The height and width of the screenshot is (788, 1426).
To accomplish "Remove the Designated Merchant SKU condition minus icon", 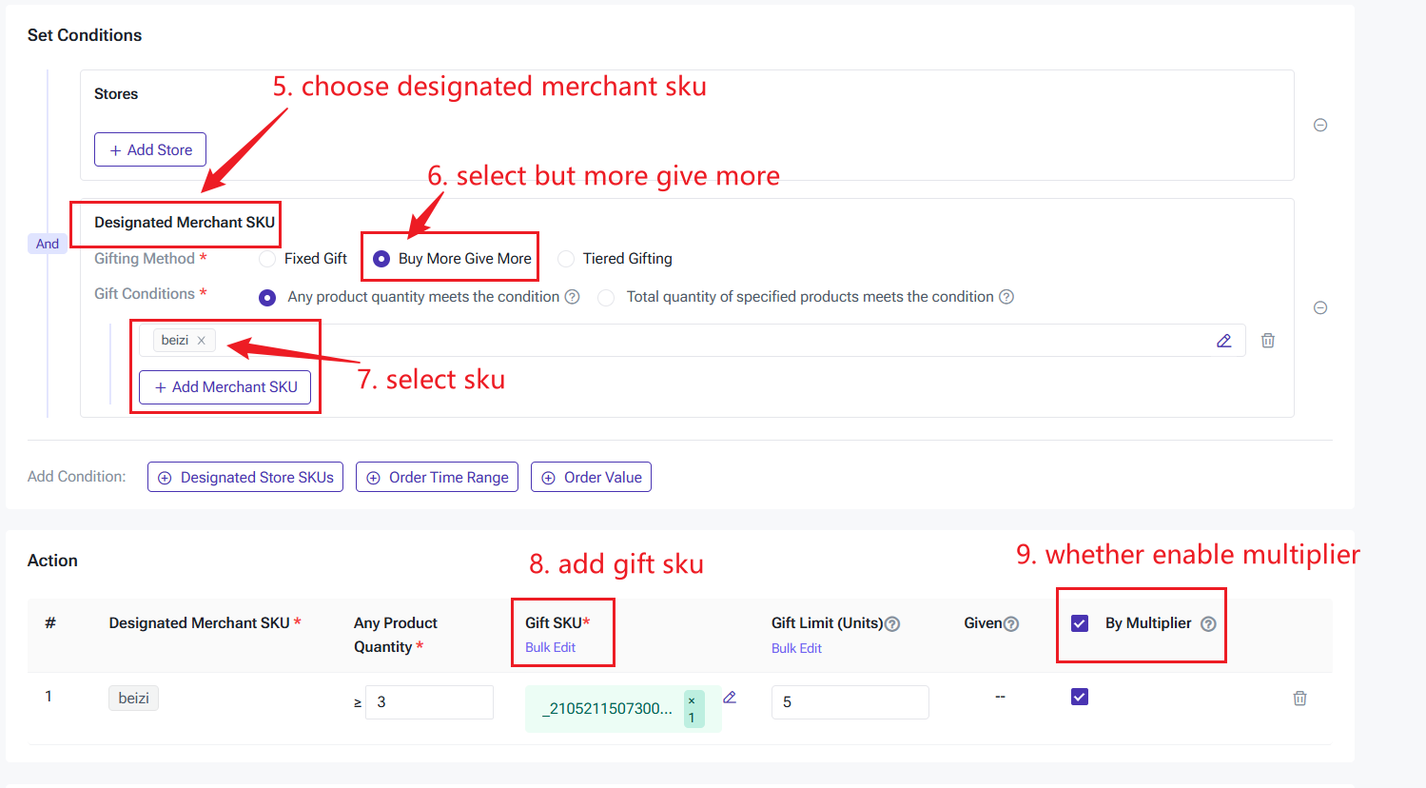I will point(1320,307).
